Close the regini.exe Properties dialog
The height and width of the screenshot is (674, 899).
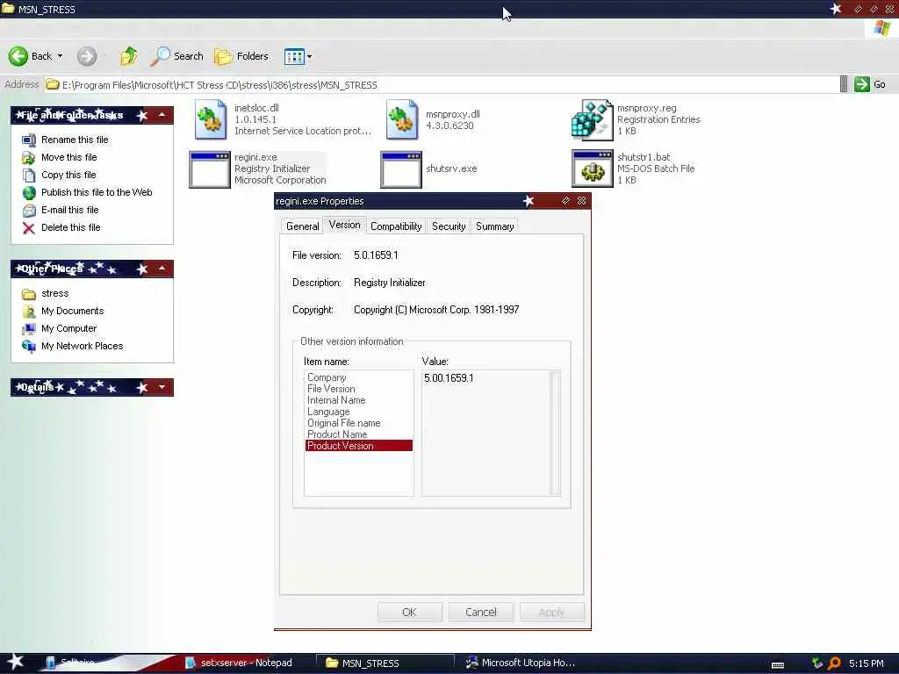click(581, 201)
